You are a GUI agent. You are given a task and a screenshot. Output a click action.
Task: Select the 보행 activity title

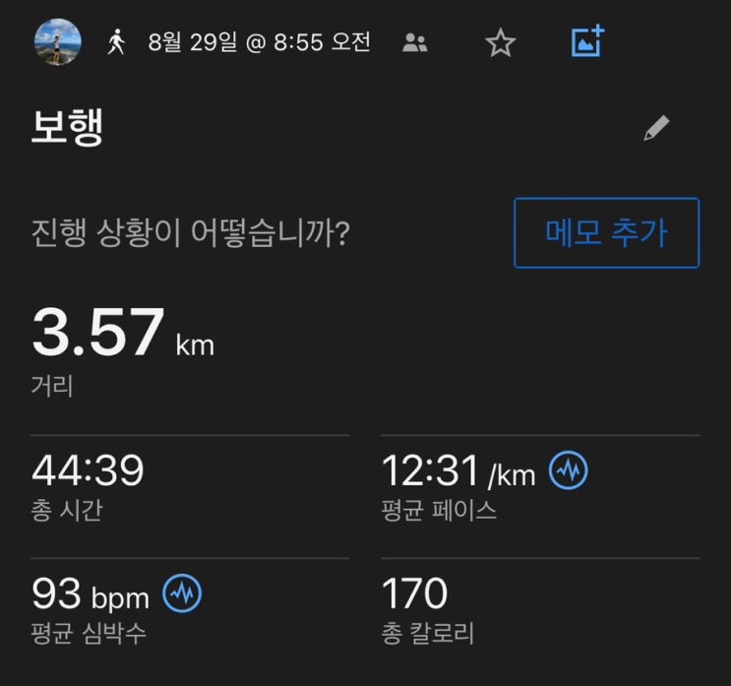coord(67,128)
